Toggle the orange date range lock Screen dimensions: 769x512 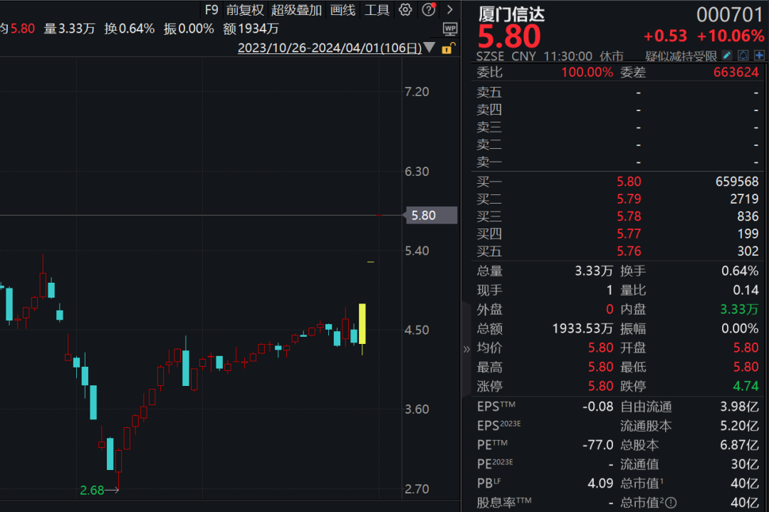(449, 48)
